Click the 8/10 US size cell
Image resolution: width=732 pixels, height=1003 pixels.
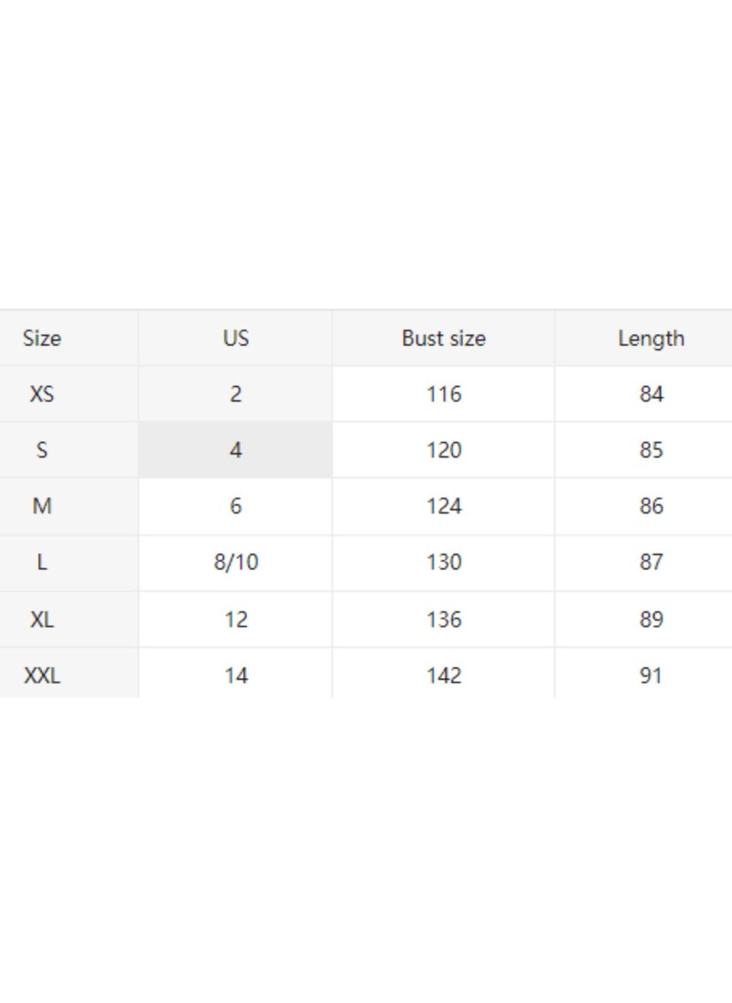(235, 562)
